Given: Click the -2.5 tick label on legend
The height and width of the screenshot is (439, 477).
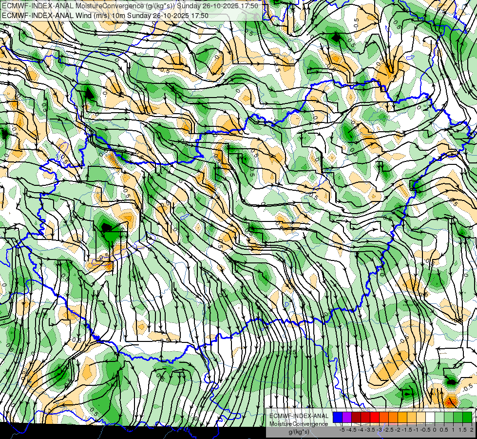Looking at the screenshot, I should [388, 430].
